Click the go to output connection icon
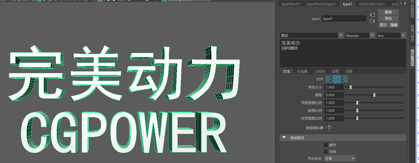419x163 pixels. tap(372, 21)
